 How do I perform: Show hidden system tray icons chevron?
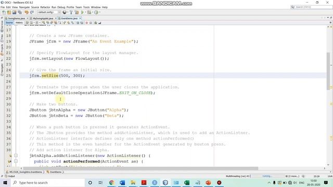point(269,182)
